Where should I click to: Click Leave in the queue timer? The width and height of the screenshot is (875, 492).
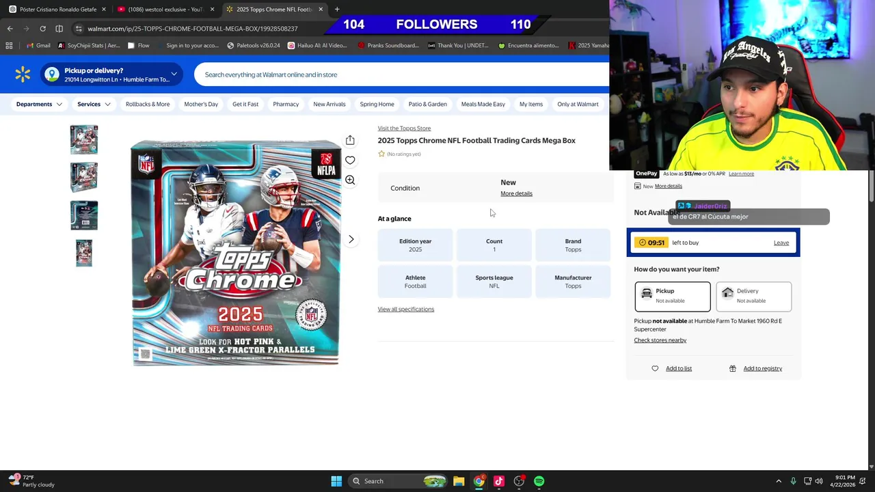click(x=781, y=243)
